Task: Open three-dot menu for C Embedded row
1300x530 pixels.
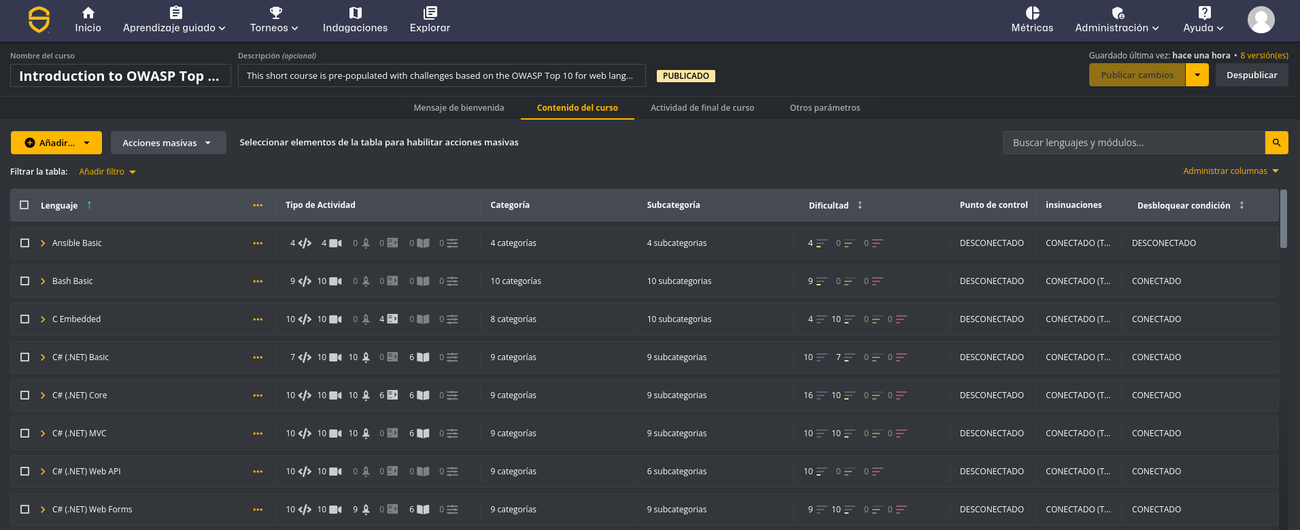Action: pyautogui.click(x=258, y=319)
